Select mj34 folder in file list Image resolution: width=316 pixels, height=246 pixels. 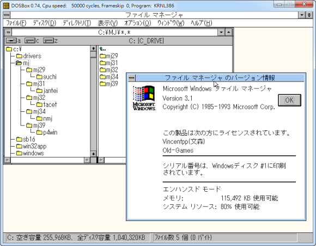click(x=109, y=77)
